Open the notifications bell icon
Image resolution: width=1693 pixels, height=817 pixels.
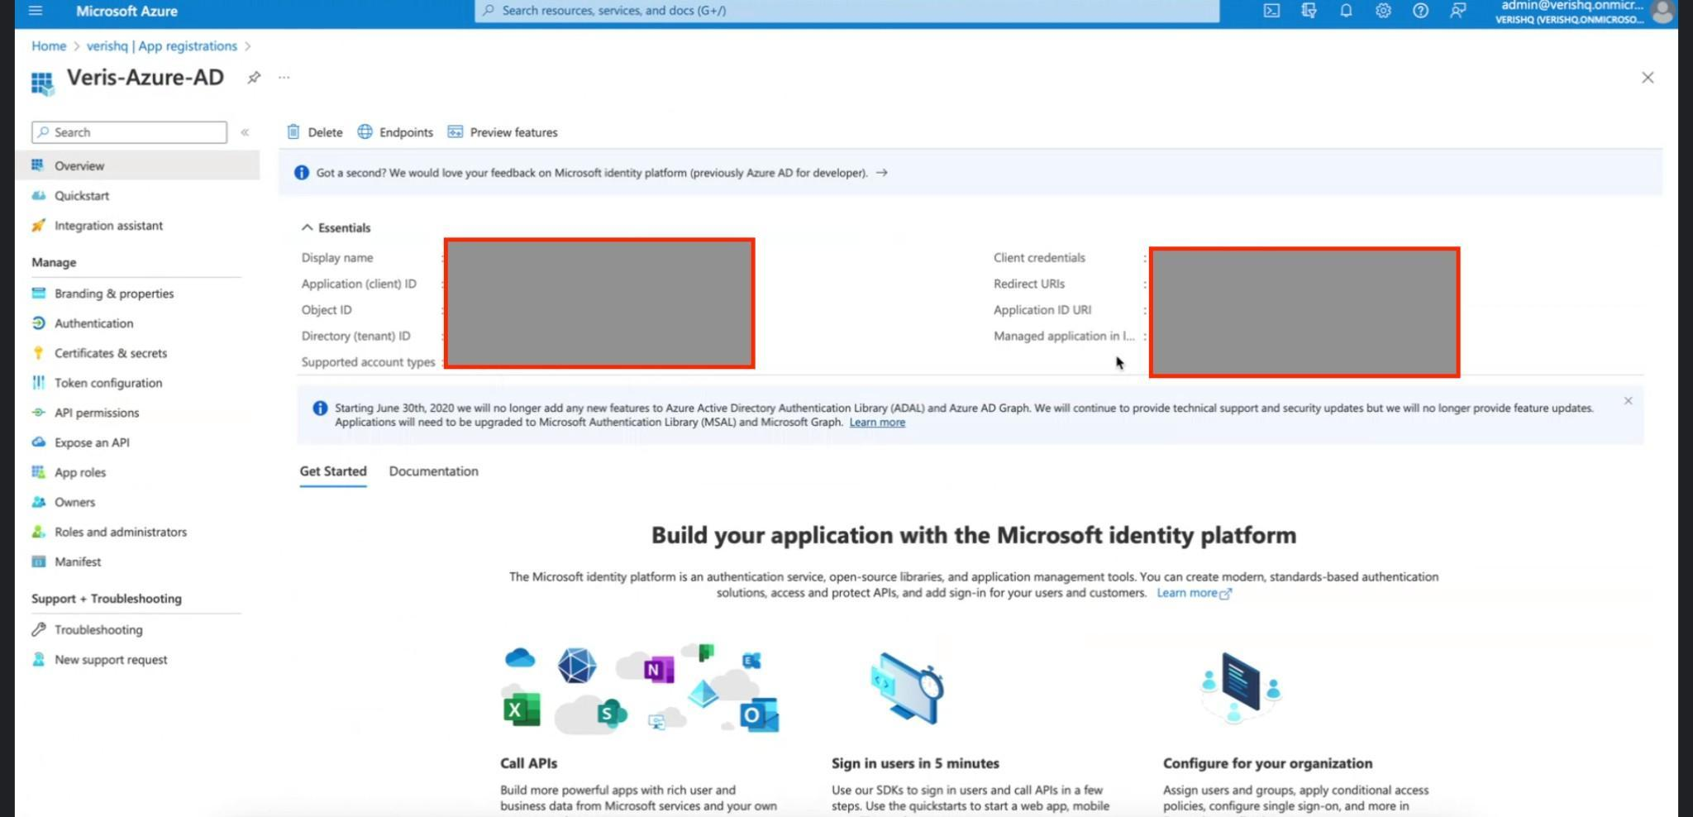[x=1346, y=11]
